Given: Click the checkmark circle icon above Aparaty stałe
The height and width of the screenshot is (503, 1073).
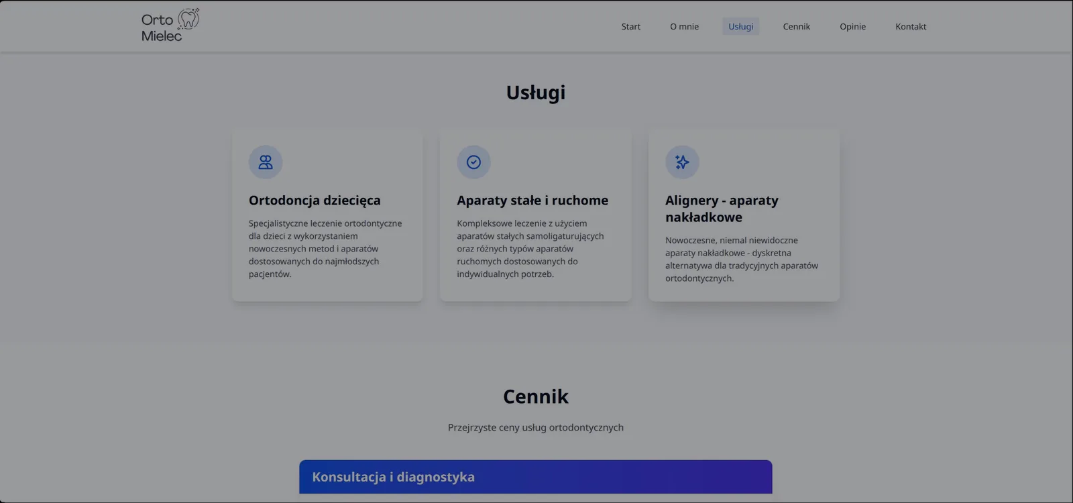Looking at the screenshot, I should tap(474, 162).
